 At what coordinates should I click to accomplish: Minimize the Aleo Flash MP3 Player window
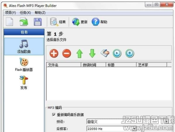coord(149,5)
